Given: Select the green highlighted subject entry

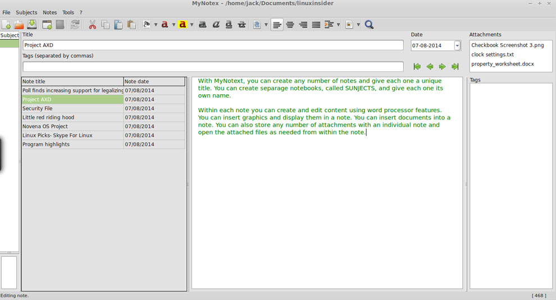Looking at the screenshot, I should pos(10,44).
